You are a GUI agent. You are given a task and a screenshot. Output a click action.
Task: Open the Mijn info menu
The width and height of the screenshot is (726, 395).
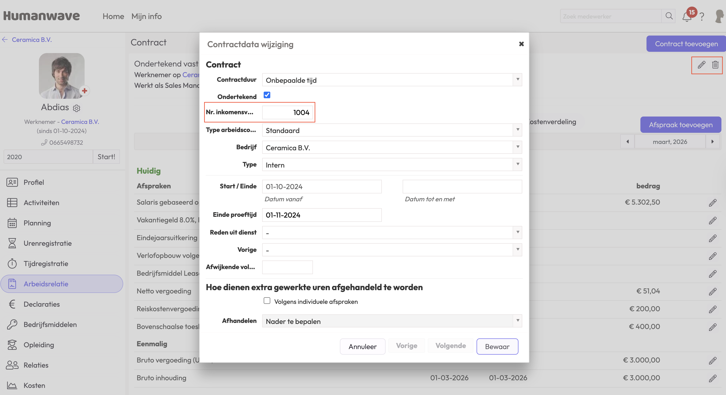[x=146, y=16]
